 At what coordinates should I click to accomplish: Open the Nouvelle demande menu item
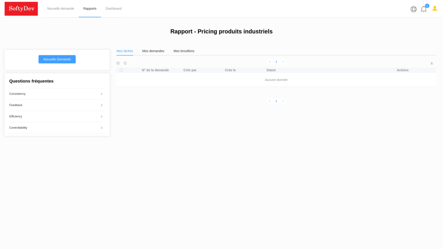click(x=61, y=9)
